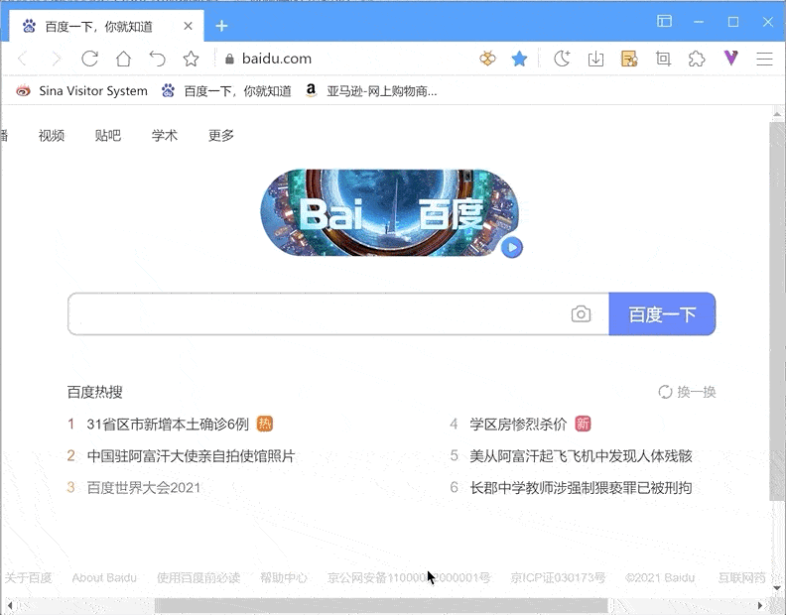Open hot search 百度世界大会2021
This screenshot has width=786, height=615.
point(143,488)
